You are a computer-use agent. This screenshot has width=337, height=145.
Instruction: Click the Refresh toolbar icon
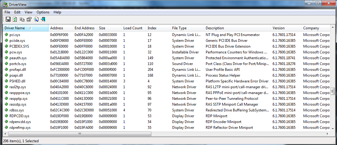coord(15,20)
